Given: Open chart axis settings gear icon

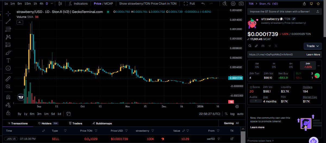Looking at the screenshot, I should pyautogui.click(x=237, y=107).
